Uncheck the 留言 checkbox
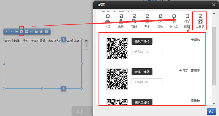This screenshot has width=219, height=116. 161,16
